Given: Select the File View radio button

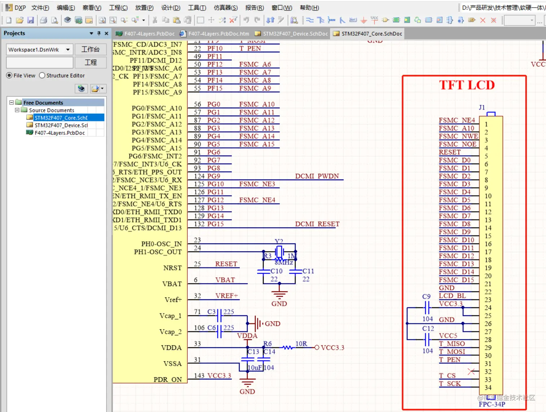Looking at the screenshot, I should click(9, 75).
